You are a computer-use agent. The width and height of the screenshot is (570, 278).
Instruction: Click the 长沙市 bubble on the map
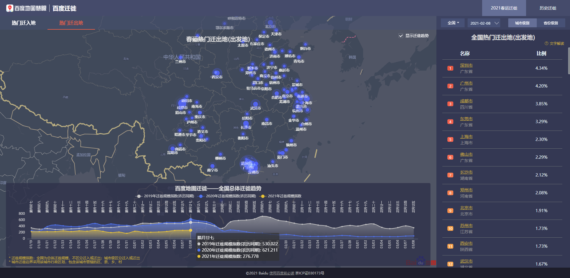click(246, 124)
